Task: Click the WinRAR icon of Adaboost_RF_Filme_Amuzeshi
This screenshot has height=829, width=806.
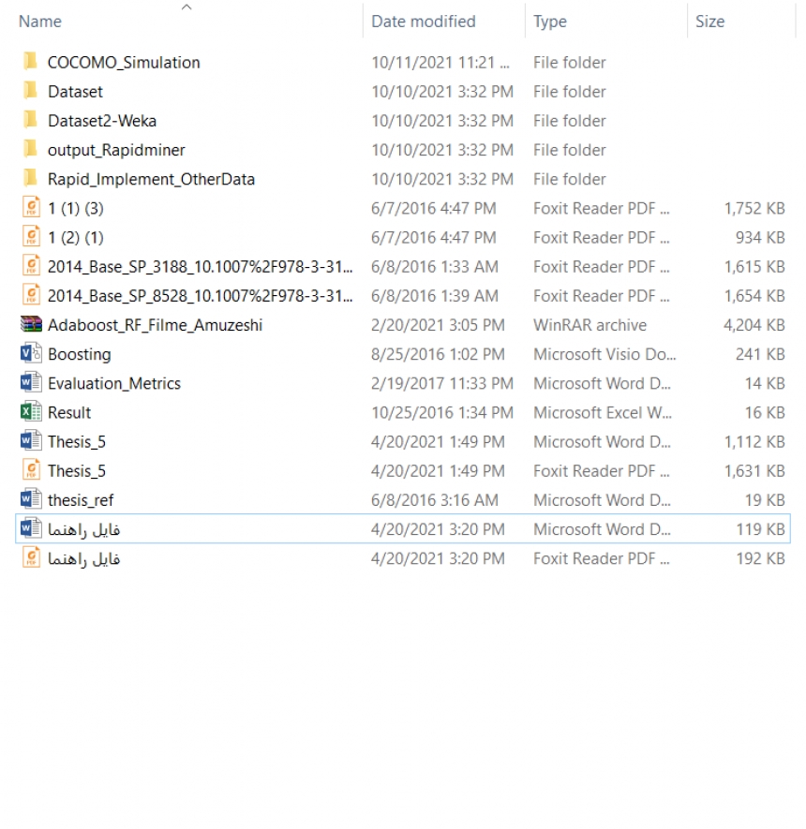Action: pyautogui.click(x=31, y=324)
